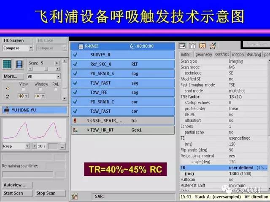The height and width of the screenshot is (202, 270).
Task: Open the Autoview... button
Action: [x=17, y=185]
